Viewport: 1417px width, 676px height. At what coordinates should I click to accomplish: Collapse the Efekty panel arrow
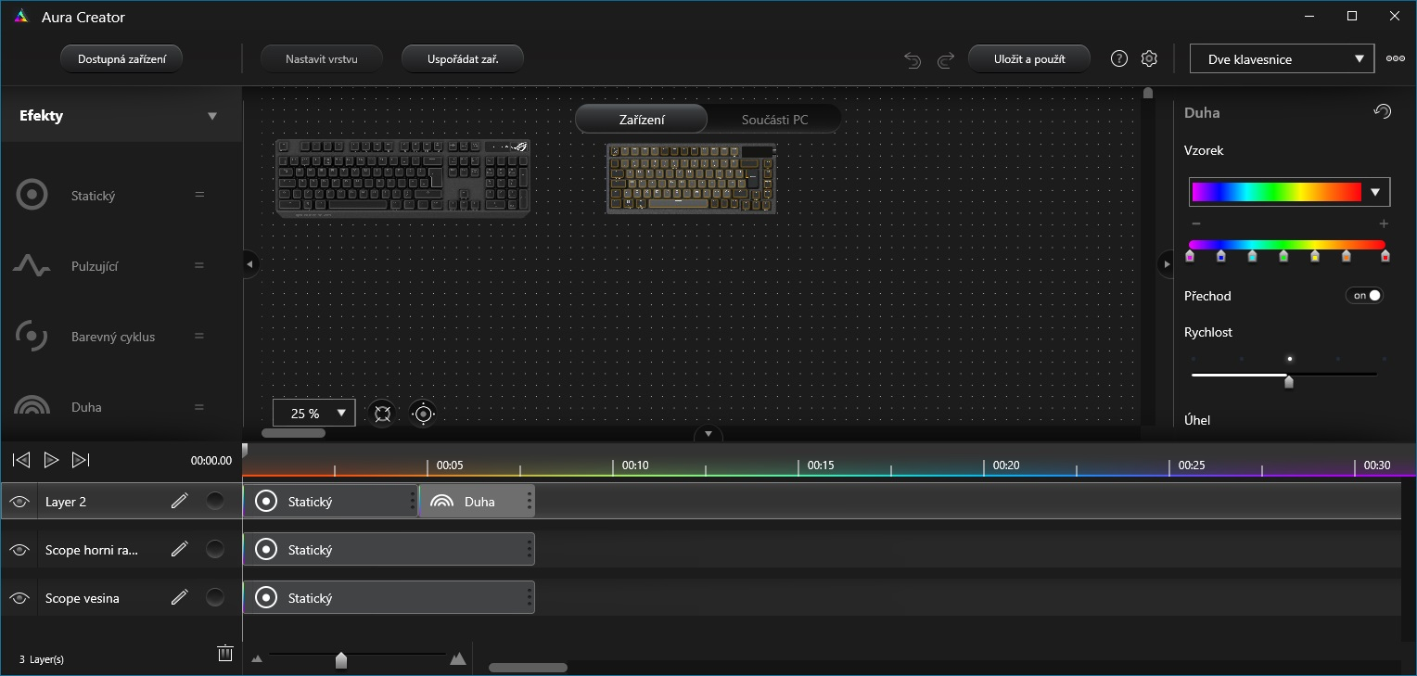[212, 116]
